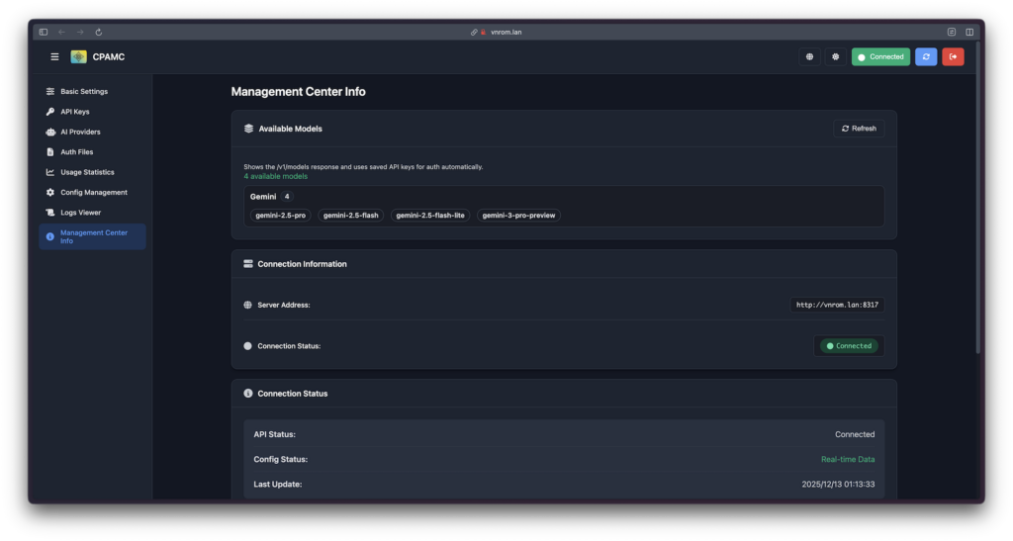Click the red logout icon button
This screenshot has height=541, width=1013.
coord(953,56)
